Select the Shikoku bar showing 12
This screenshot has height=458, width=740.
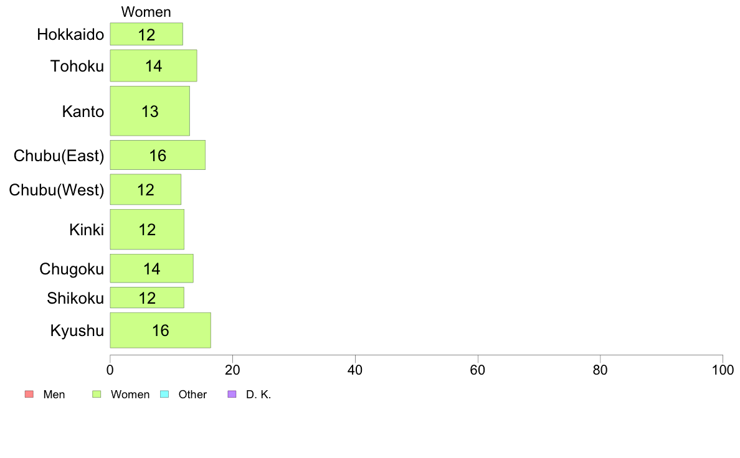147,297
